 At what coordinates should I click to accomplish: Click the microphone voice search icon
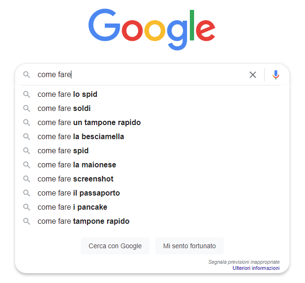pos(276,75)
